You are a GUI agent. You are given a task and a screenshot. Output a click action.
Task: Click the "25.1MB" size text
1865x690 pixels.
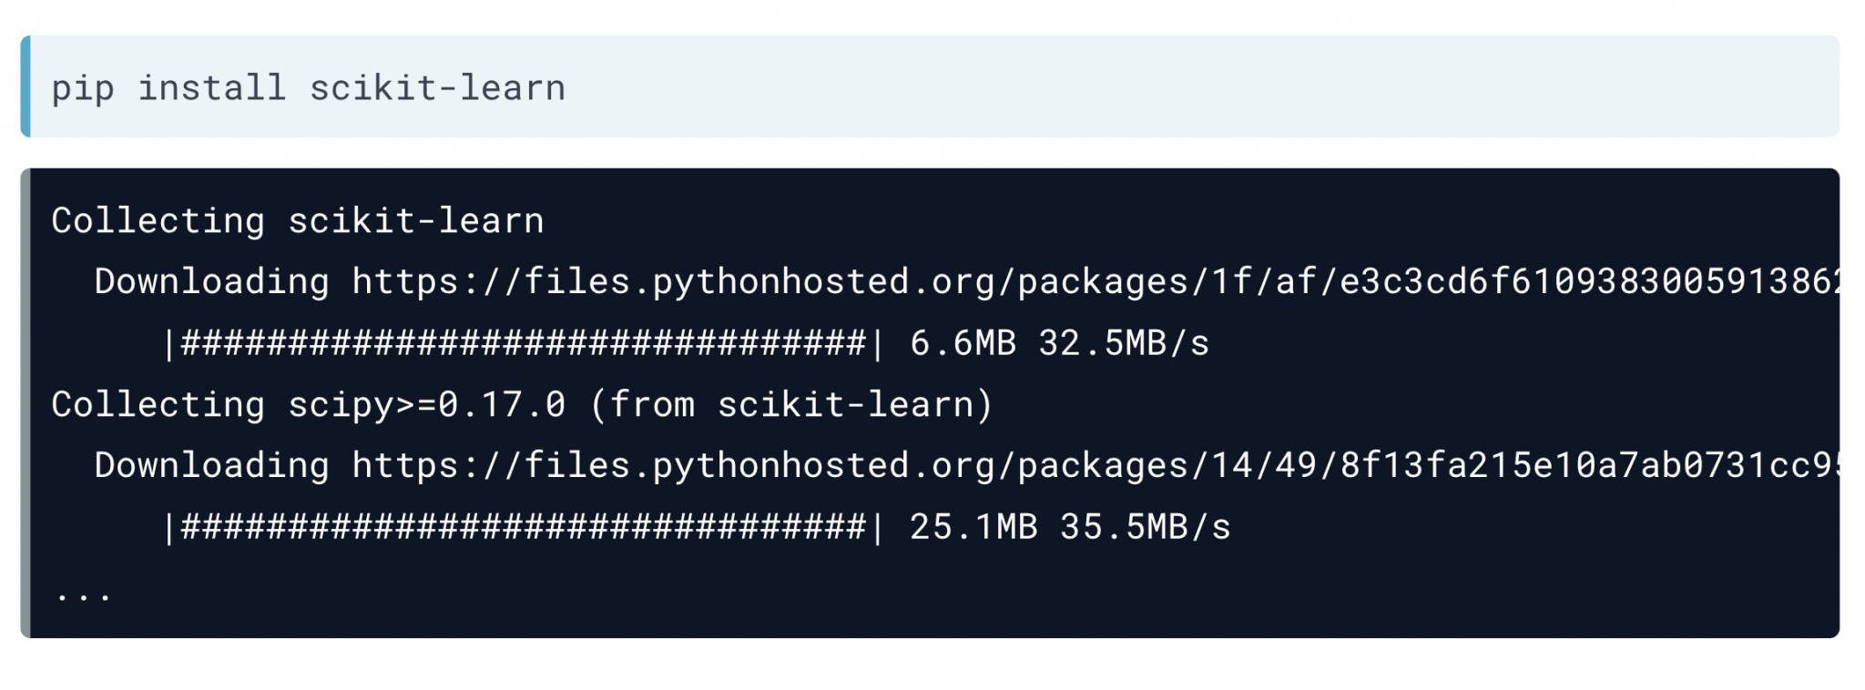tap(973, 527)
